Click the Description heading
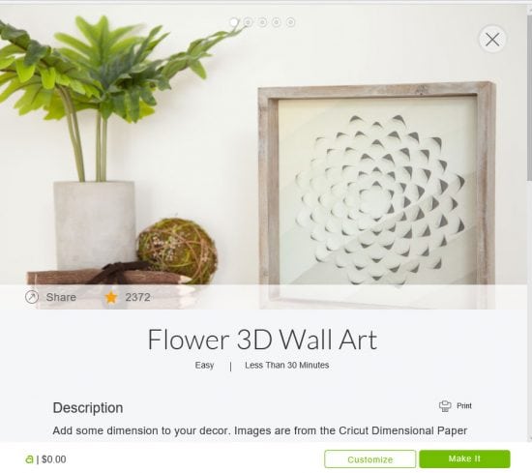This screenshot has width=532, height=473. point(88,408)
